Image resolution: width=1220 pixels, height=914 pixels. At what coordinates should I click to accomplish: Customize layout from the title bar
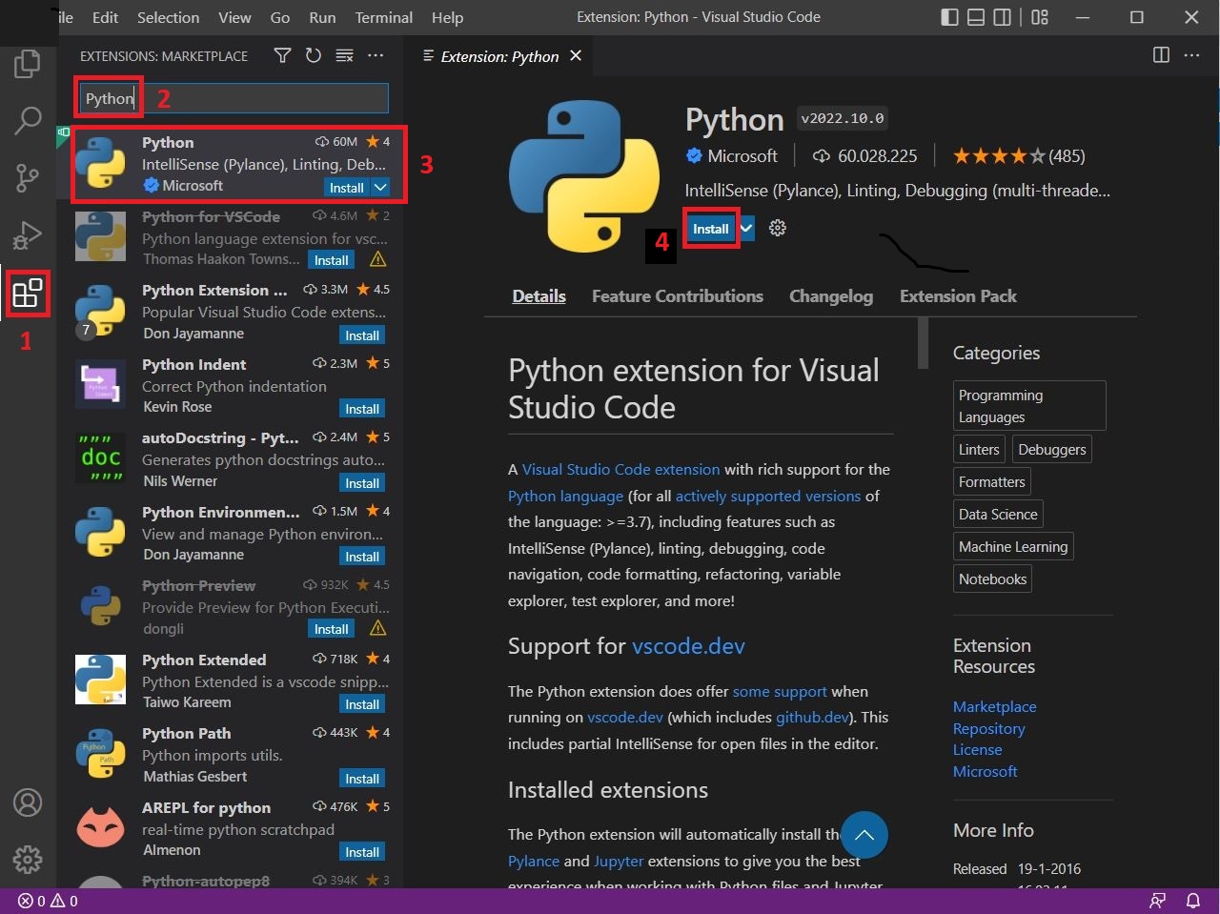point(1040,17)
